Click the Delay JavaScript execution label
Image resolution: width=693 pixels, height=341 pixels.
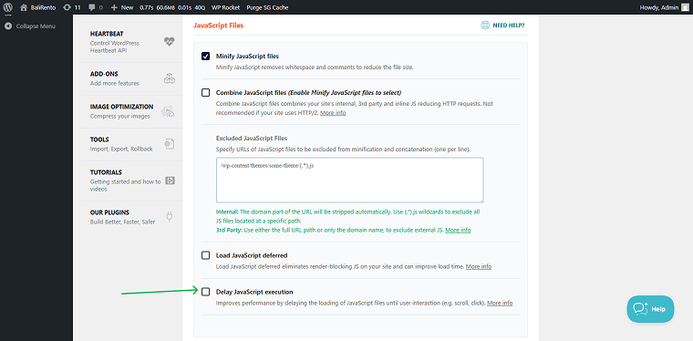tap(254, 292)
